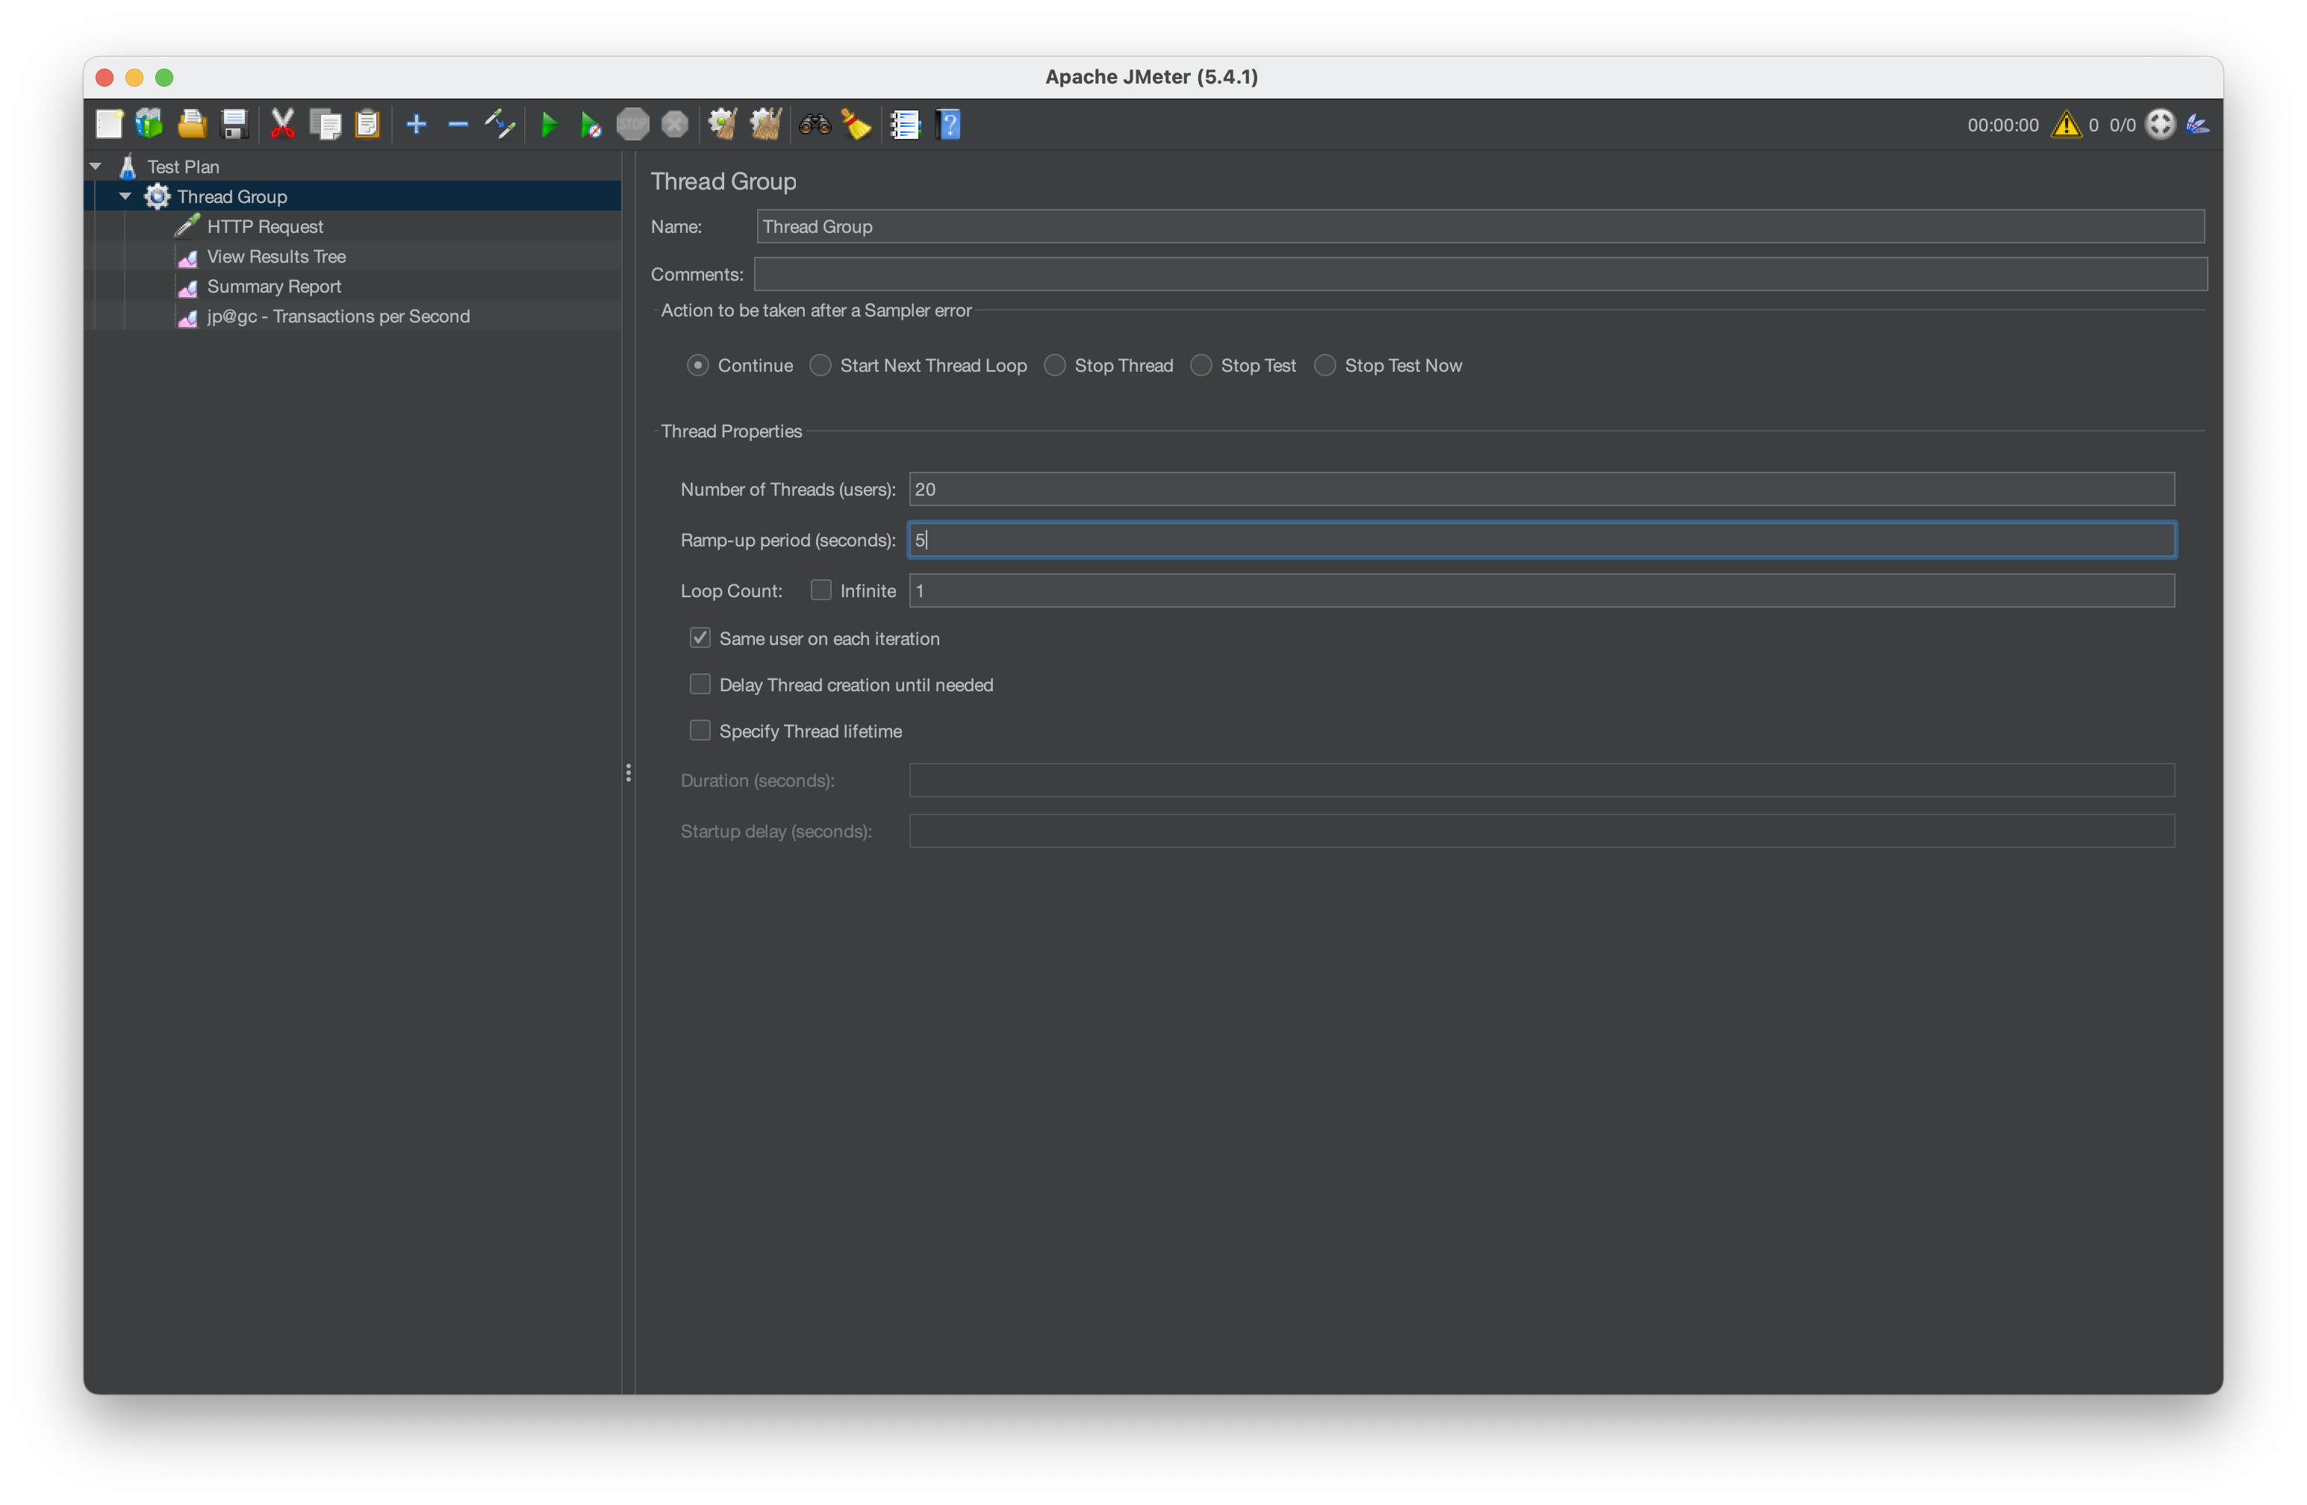Click the Clear results broom icon

click(722, 124)
